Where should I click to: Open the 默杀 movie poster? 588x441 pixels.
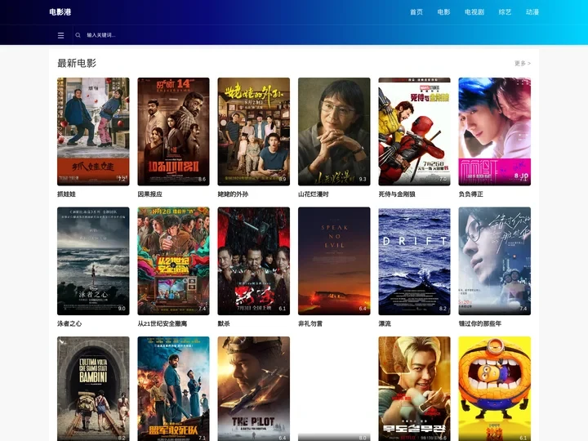coord(253,261)
